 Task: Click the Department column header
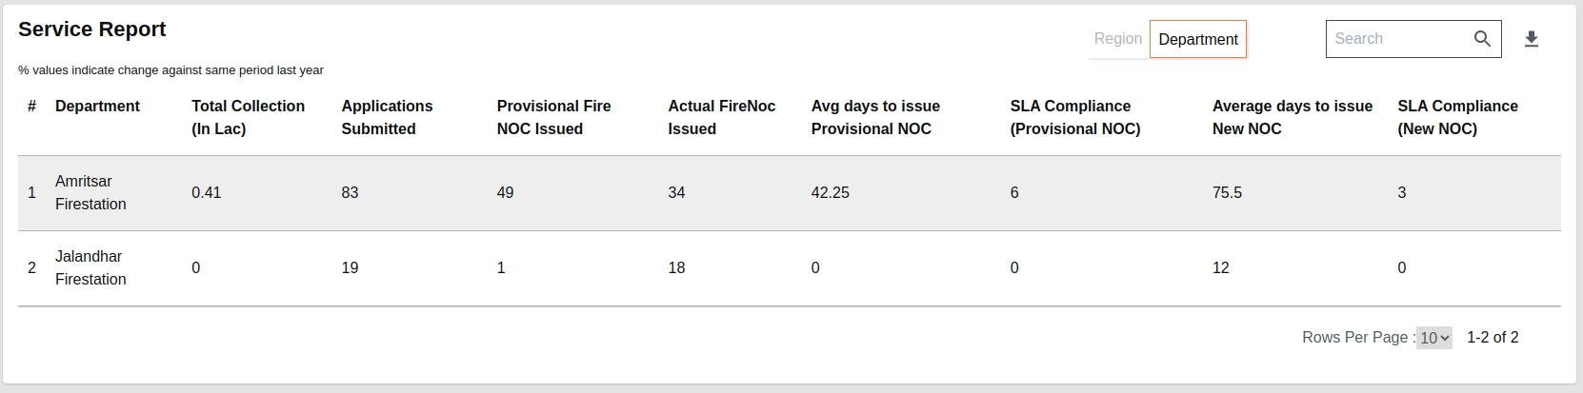click(97, 107)
